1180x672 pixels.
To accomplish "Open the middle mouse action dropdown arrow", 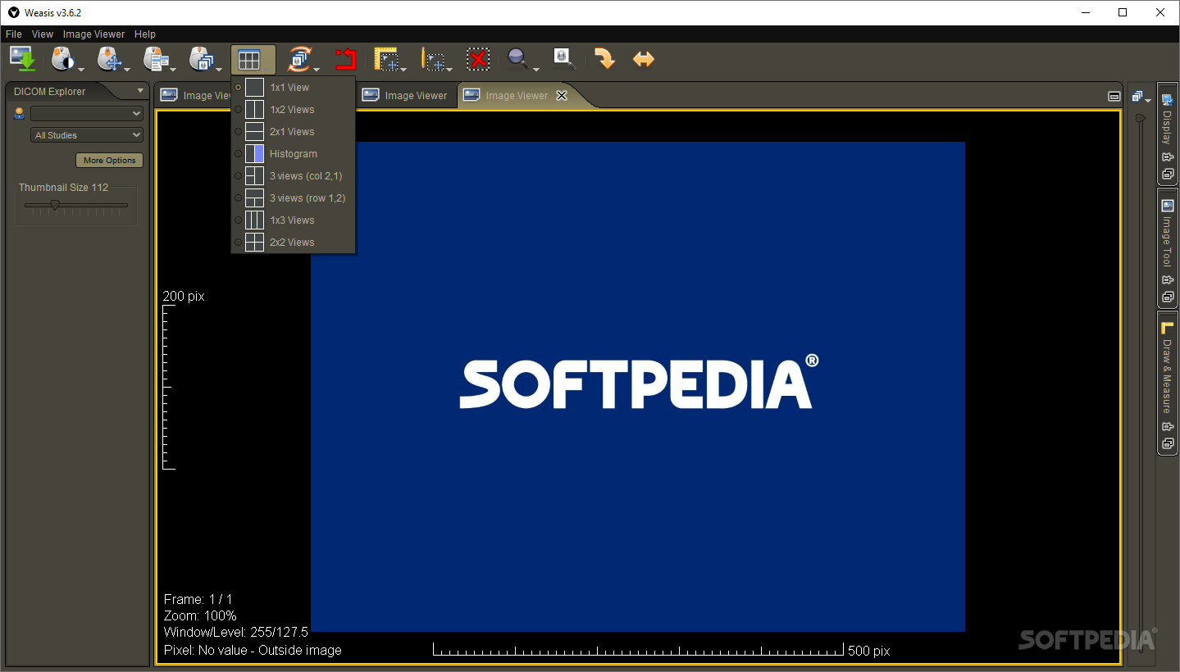I will pos(127,70).
